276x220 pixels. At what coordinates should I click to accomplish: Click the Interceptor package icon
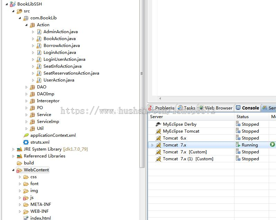(33, 101)
